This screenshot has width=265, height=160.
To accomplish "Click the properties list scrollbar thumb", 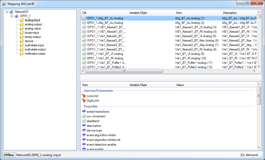I will coord(259,96).
